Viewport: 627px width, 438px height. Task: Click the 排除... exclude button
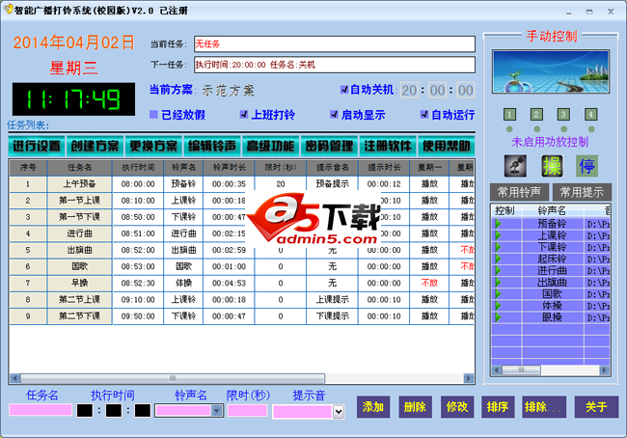point(544,407)
